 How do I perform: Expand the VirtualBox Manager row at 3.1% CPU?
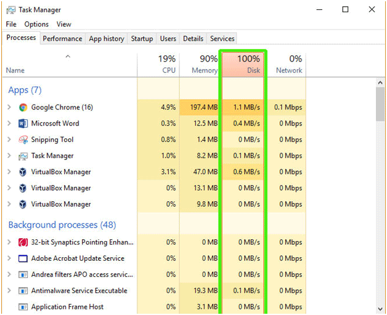point(9,172)
